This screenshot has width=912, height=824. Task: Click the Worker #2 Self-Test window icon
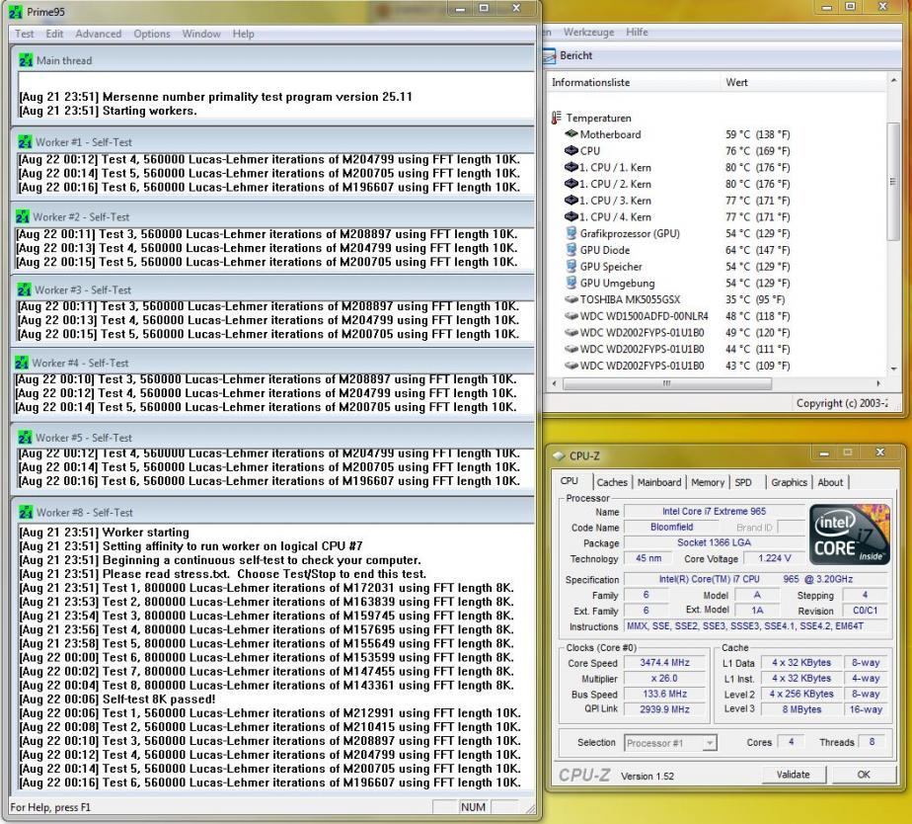coord(23,216)
